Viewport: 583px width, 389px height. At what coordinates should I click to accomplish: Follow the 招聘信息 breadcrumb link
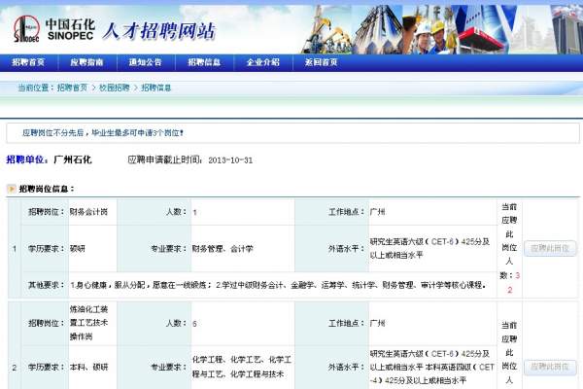coord(155,88)
